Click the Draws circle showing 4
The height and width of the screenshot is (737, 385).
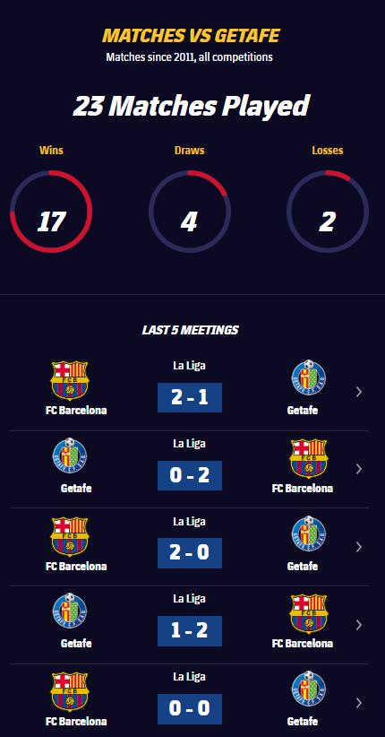click(x=189, y=212)
